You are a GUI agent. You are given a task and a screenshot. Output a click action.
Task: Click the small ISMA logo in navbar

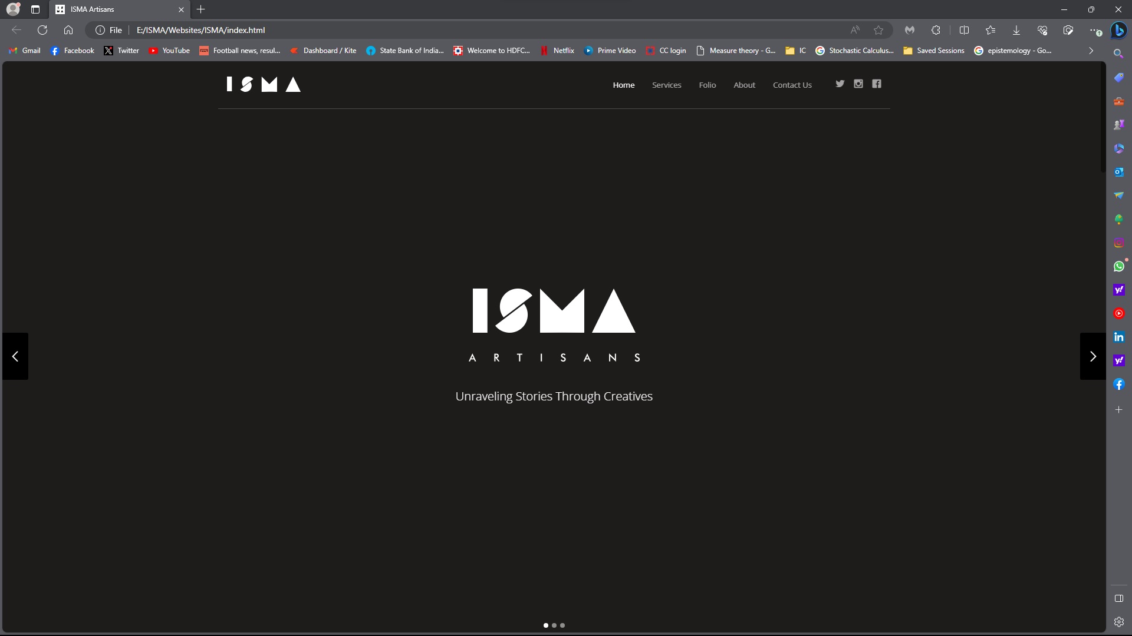tap(264, 85)
